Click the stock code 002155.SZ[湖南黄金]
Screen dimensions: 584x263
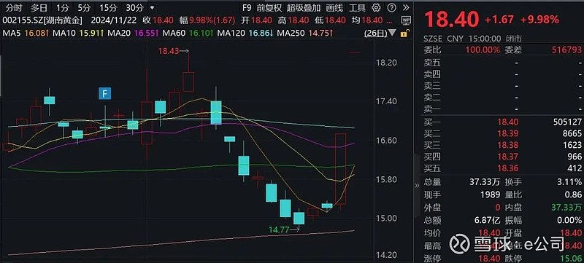(42, 21)
